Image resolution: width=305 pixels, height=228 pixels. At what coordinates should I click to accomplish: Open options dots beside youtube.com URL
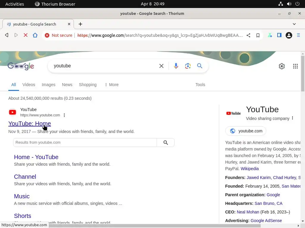64,115
